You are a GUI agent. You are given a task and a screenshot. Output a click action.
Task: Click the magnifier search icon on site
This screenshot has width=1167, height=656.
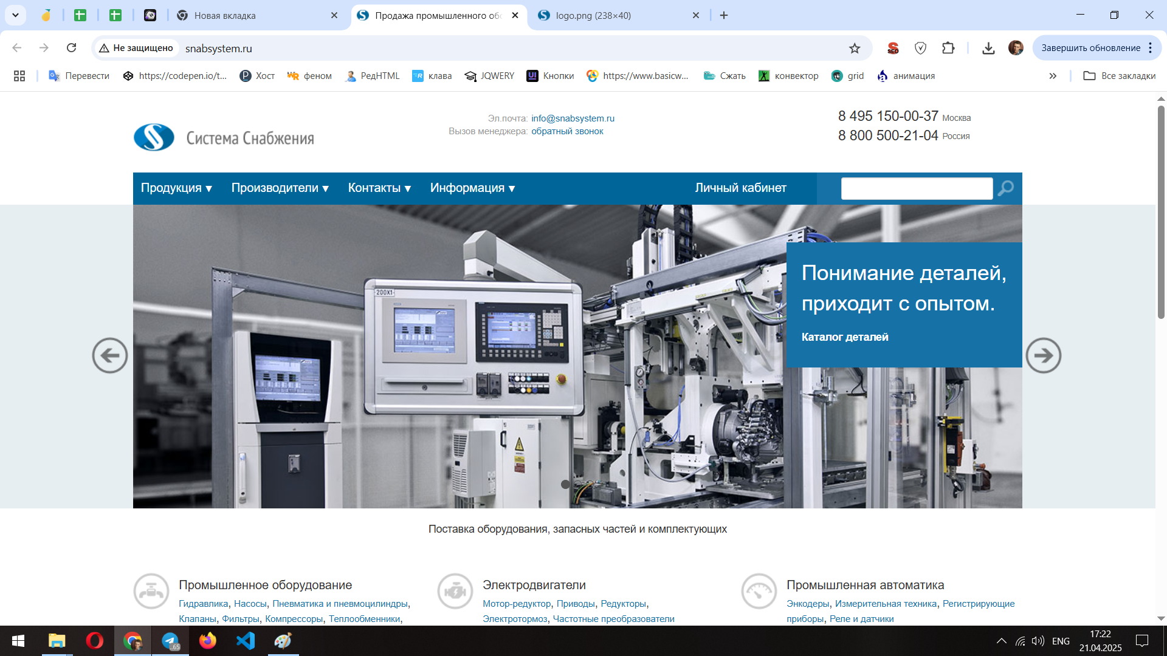coord(1006,188)
